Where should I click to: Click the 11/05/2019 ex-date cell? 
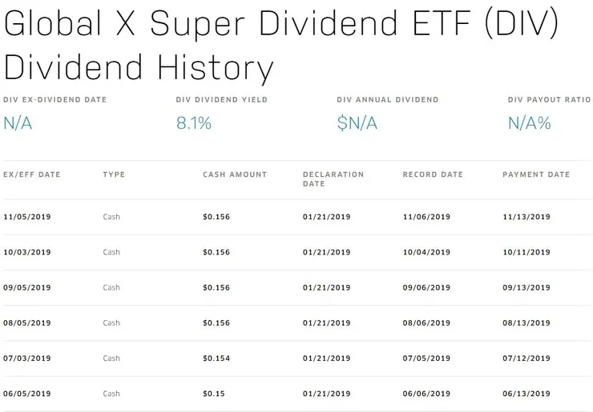(x=27, y=217)
